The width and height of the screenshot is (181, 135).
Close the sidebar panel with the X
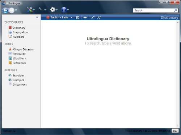(x=37, y=17)
